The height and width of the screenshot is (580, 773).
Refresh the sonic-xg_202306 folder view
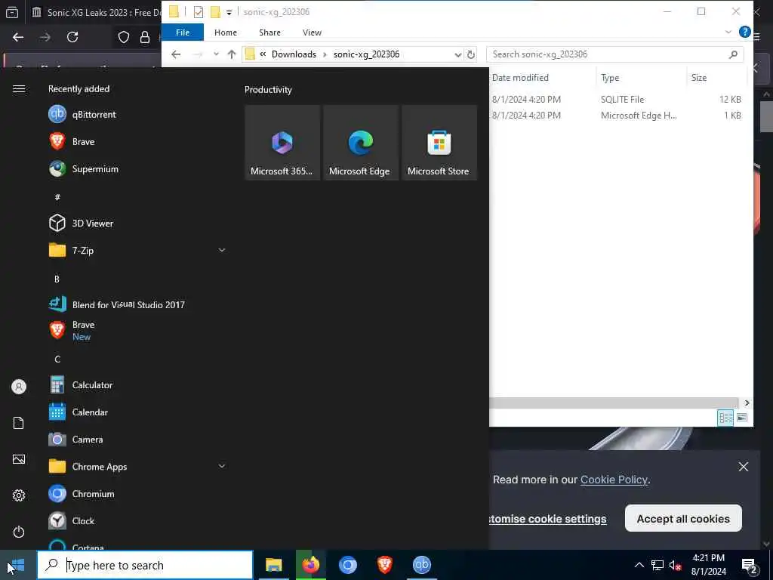pos(471,54)
